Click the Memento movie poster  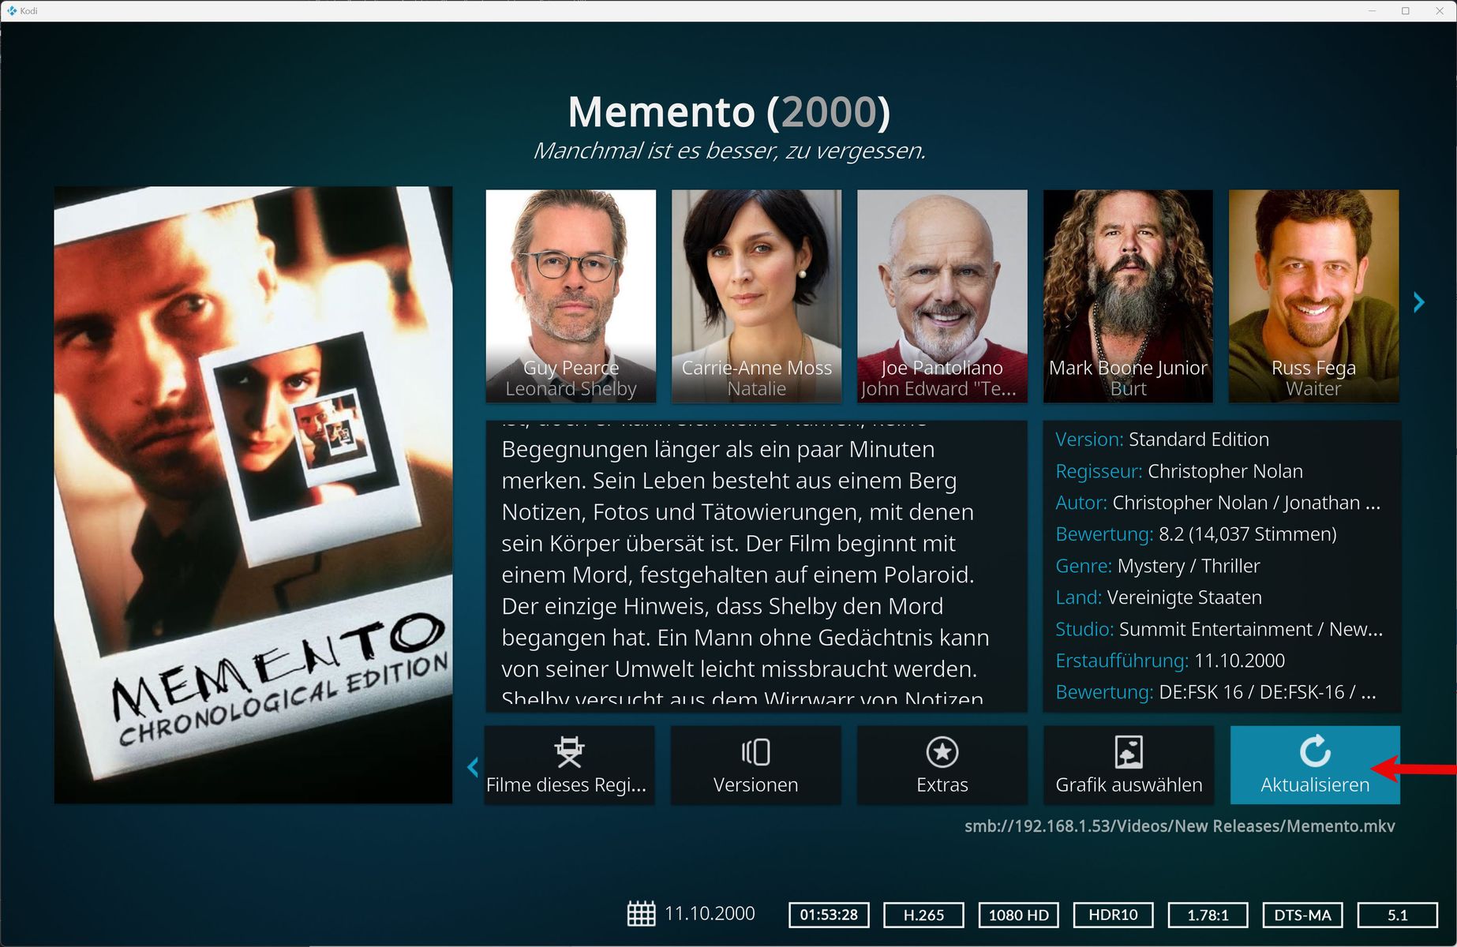tap(253, 495)
